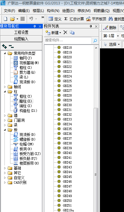This screenshot has height=212, width=124.
Task: Click the 查找图元 binoculars icon
Action: (x=111, y=19)
